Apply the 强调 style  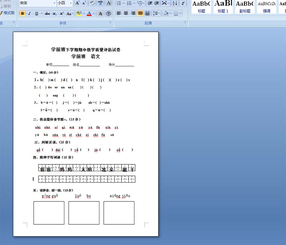266,7
